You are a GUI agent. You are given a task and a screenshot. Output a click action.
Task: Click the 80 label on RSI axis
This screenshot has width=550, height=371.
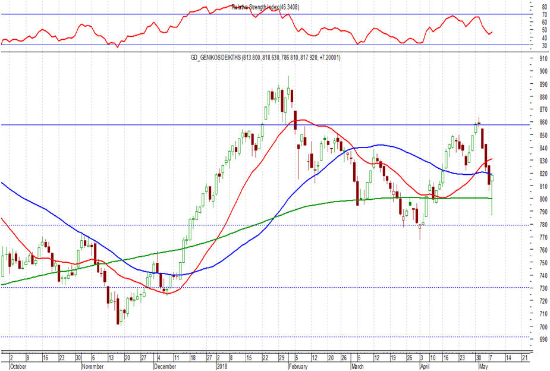545,7
